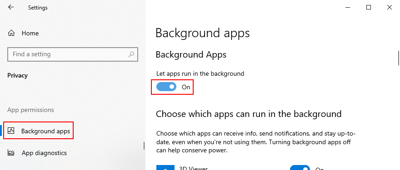
Task: Click the Choose which apps heading
Action: [x=249, y=114]
